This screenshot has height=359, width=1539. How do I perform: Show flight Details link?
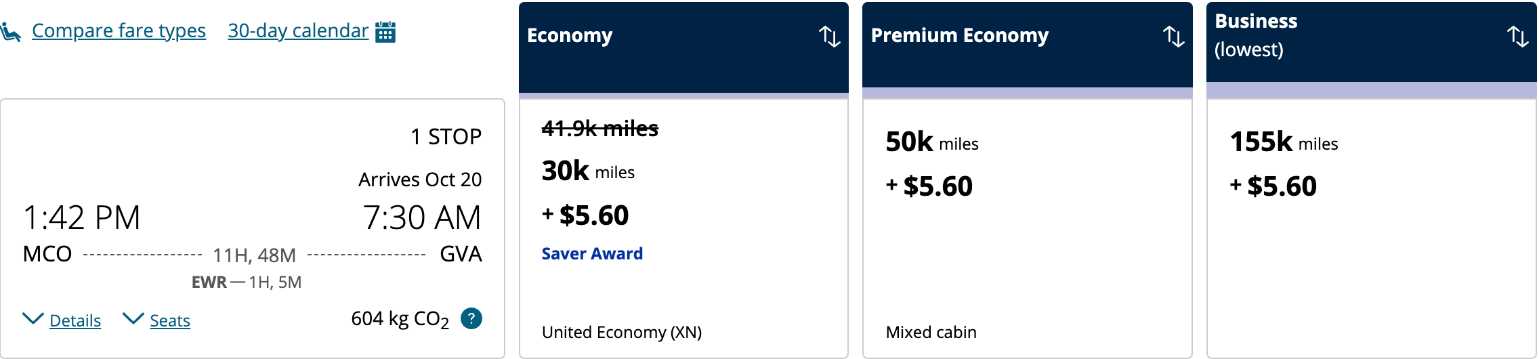(75, 321)
